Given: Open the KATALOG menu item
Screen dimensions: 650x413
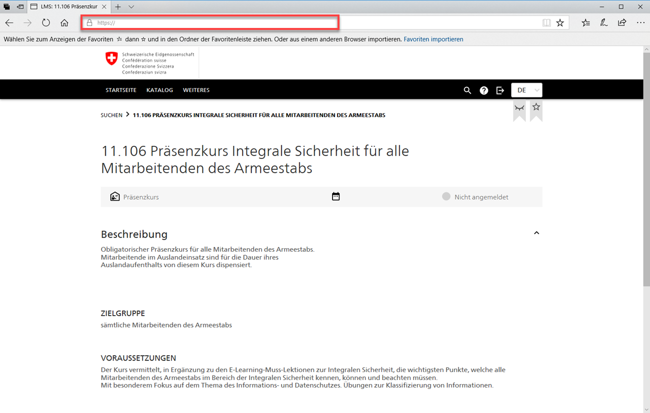Looking at the screenshot, I should 159,90.
